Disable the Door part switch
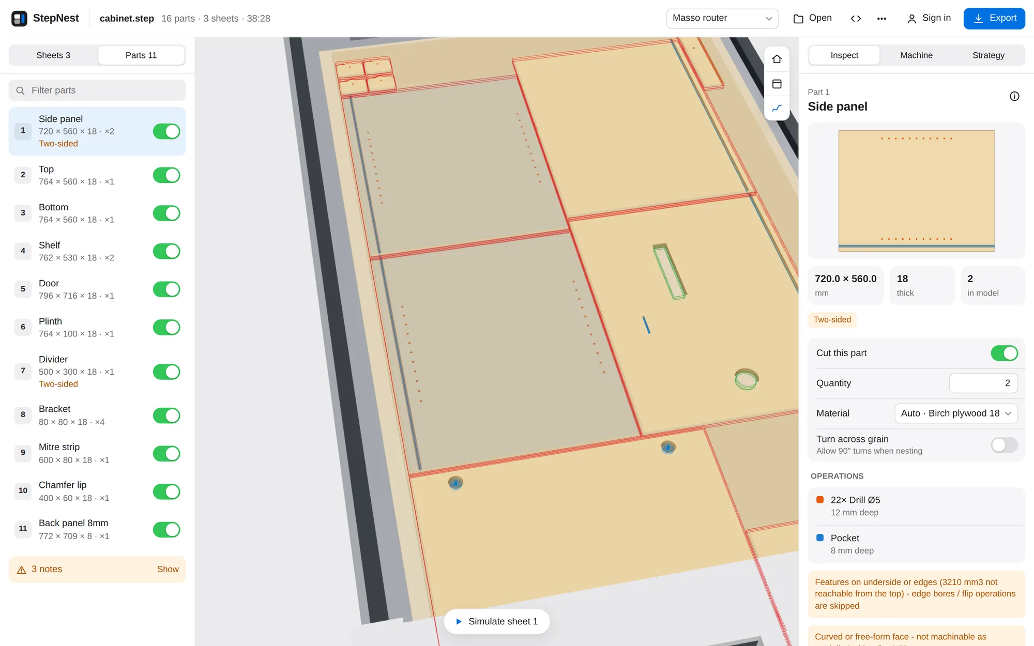Image resolution: width=1034 pixels, height=646 pixels. [x=166, y=289]
